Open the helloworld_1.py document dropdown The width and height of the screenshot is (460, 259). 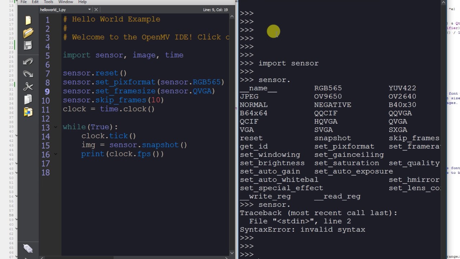pos(89,10)
